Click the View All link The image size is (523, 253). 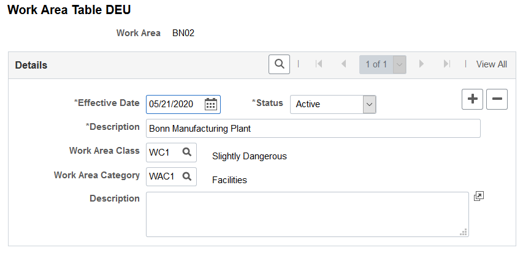491,64
